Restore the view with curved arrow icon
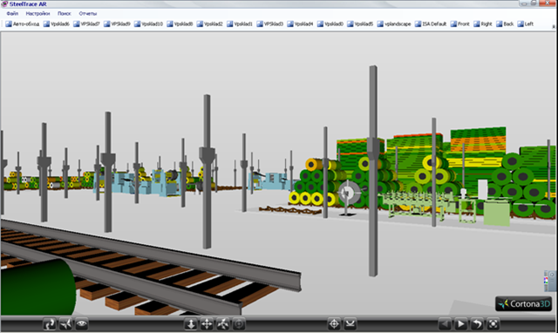This screenshot has width=558, height=333. (477, 324)
